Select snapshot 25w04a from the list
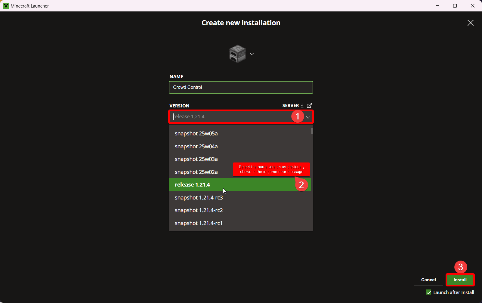 pos(196,147)
